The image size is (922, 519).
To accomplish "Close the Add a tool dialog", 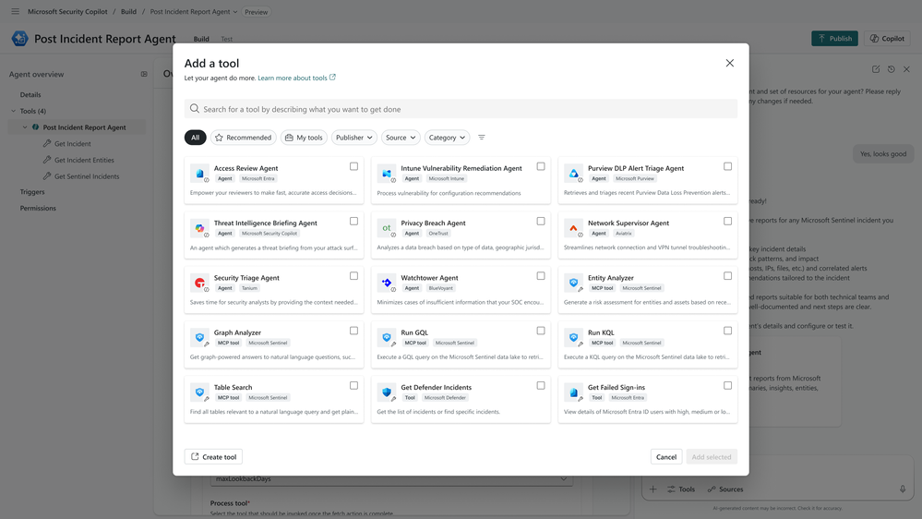I will click(x=730, y=63).
